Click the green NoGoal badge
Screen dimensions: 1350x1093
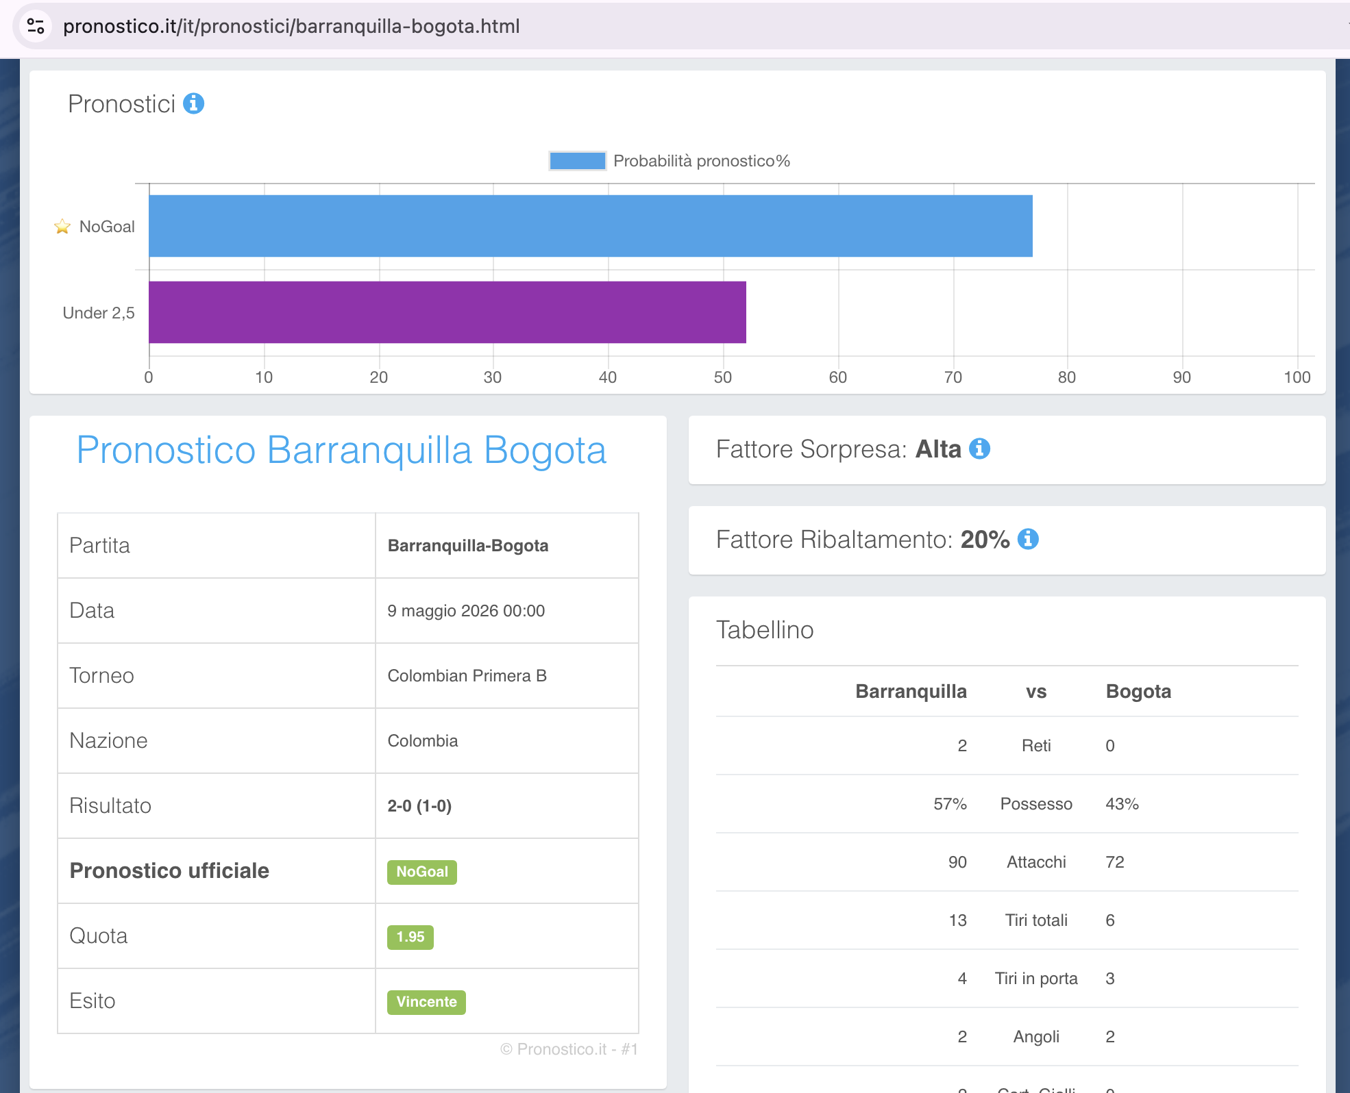(422, 872)
